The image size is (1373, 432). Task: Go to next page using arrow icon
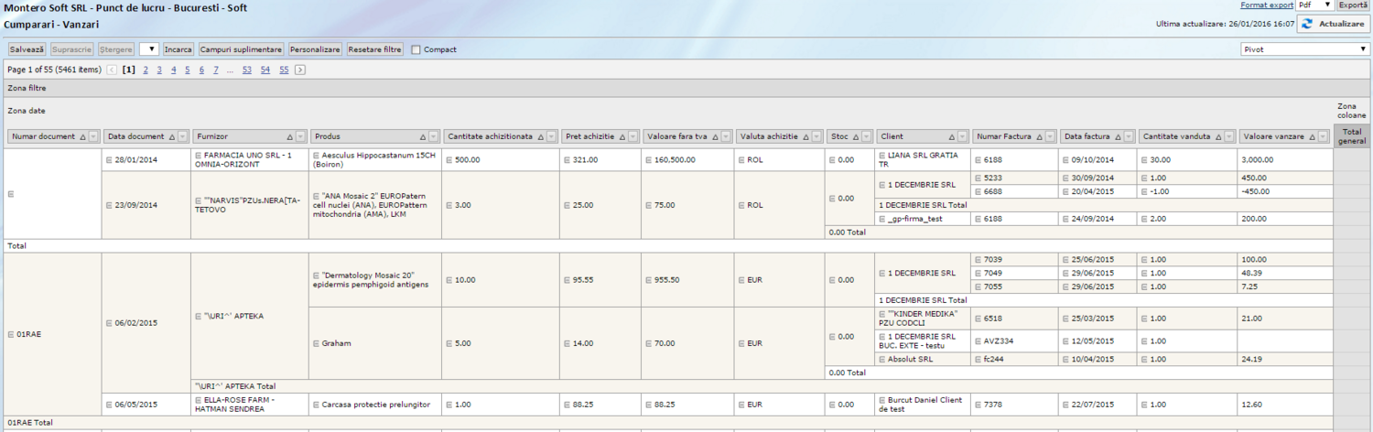click(x=300, y=70)
